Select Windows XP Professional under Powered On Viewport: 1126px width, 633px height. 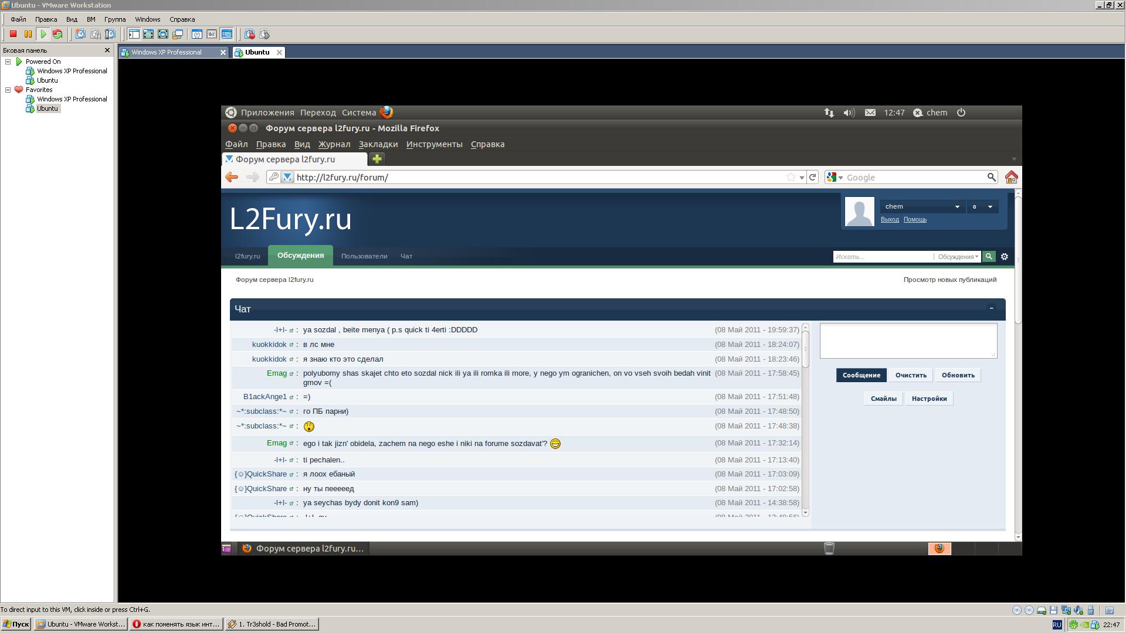[x=72, y=71]
